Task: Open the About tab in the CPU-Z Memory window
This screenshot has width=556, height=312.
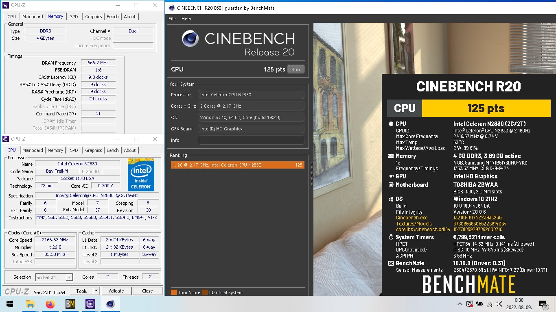Action: click(130, 17)
